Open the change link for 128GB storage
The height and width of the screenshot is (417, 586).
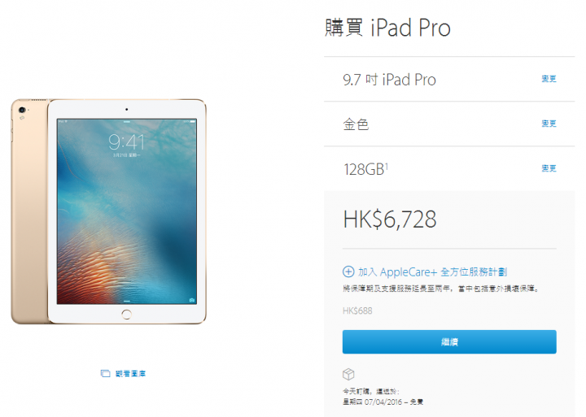click(549, 168)
